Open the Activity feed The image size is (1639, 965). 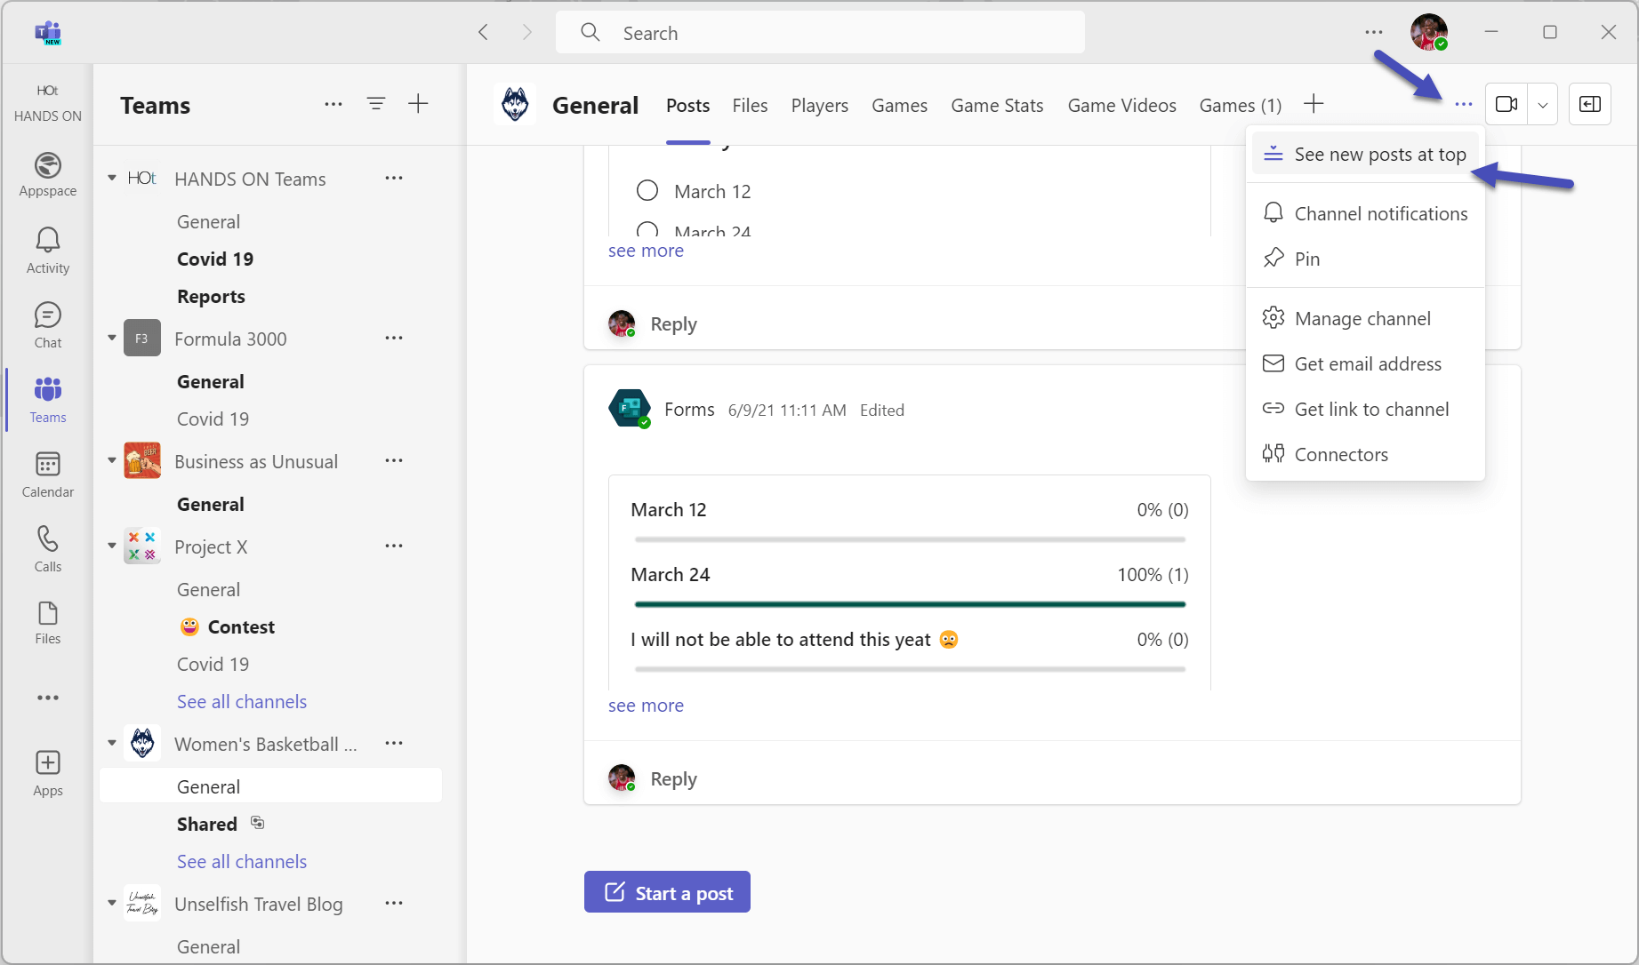(47, 249)
